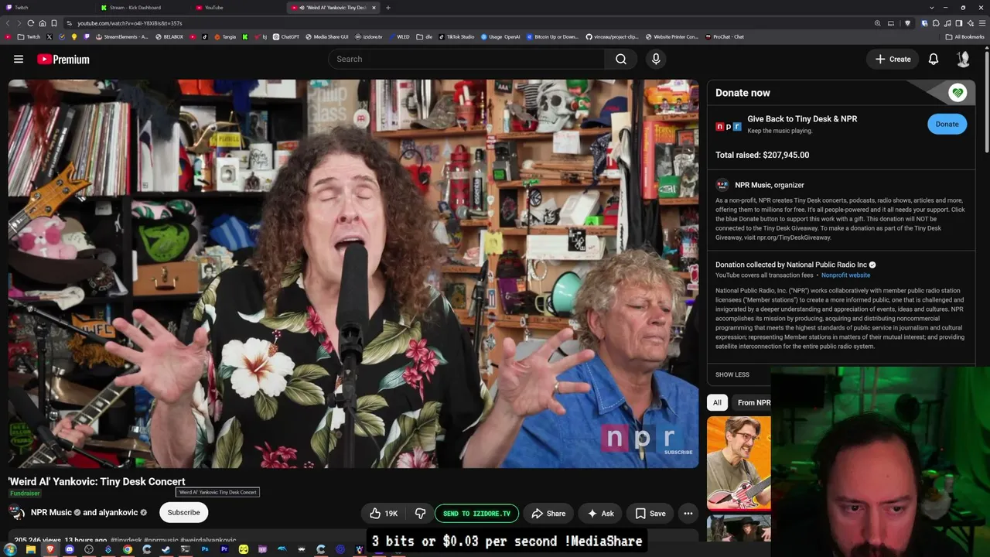Zoom page using magnifier icon
Viewport: 990px width, 557px height.
[877, 23]
